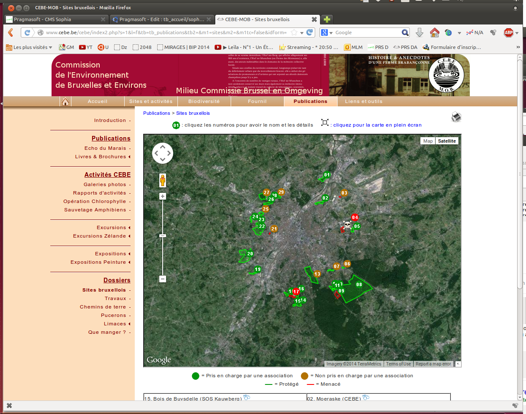Click orange map marker 29

[x=281, y=192]
